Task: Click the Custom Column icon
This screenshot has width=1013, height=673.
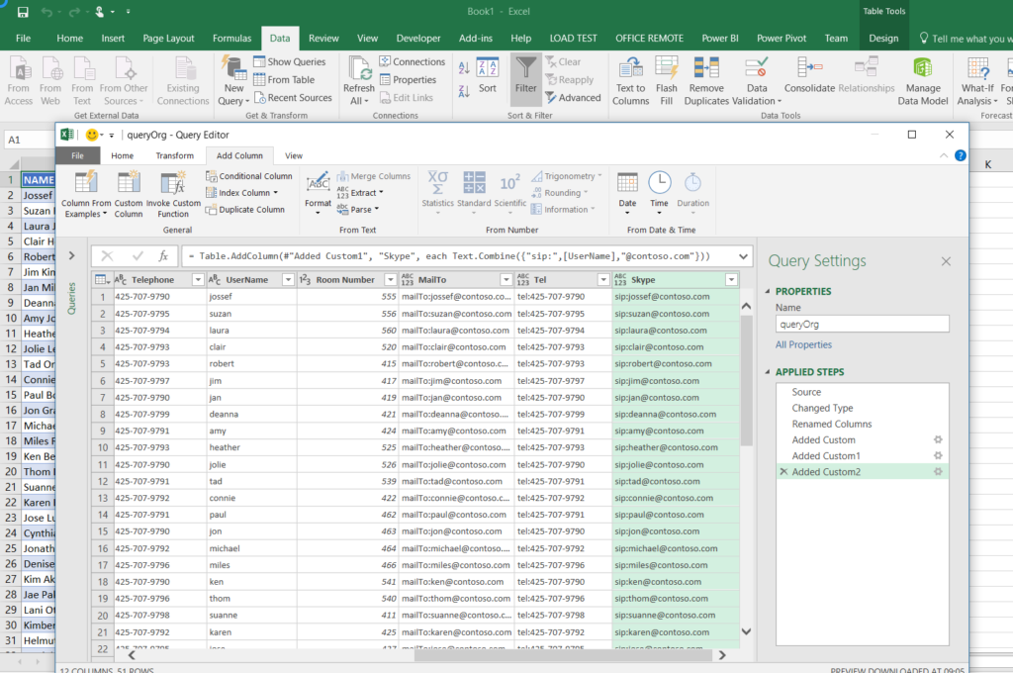Action: point(129,182)
